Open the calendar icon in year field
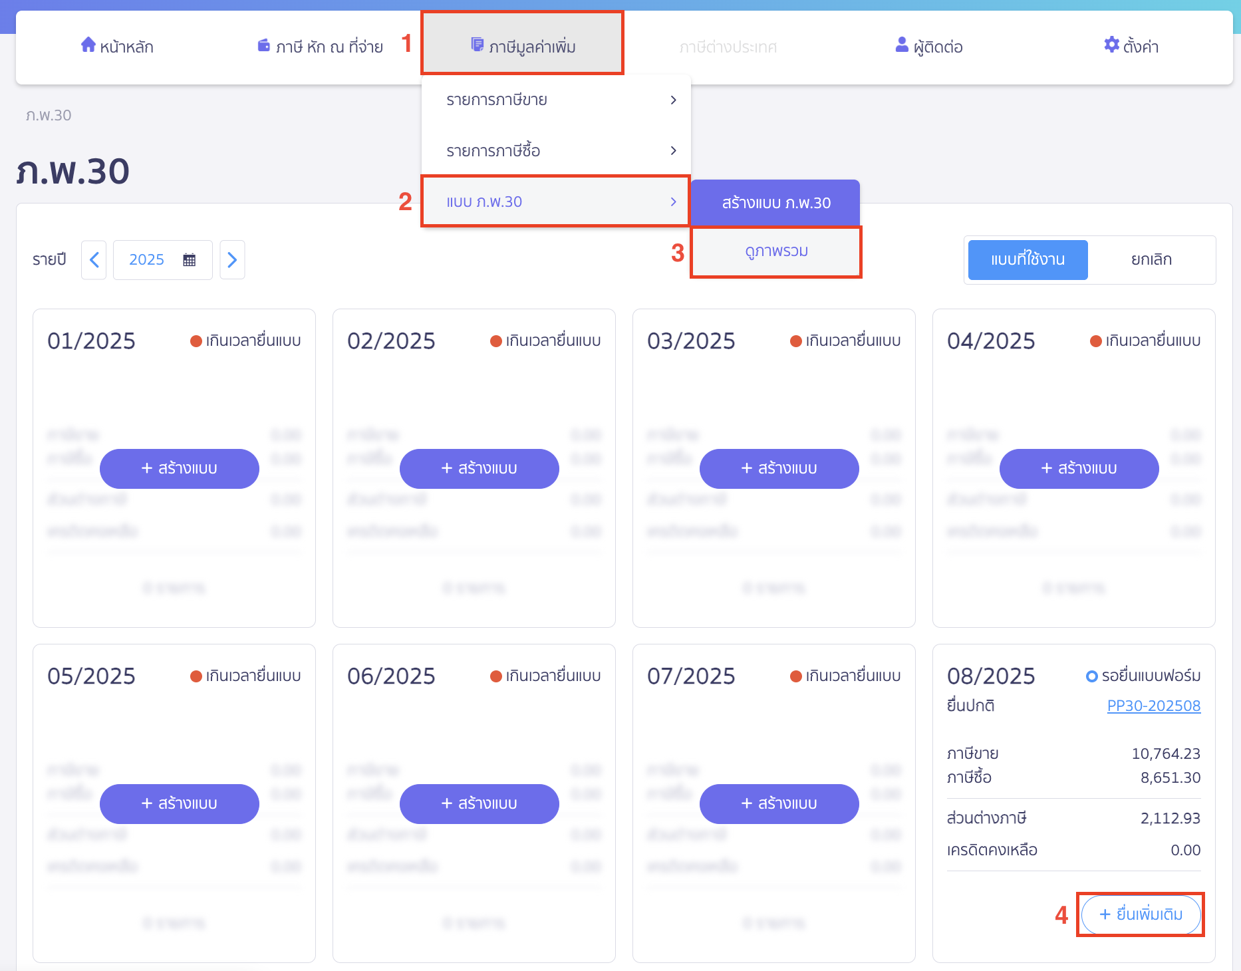Screen dimensions: 1241x971 [190, 260]
